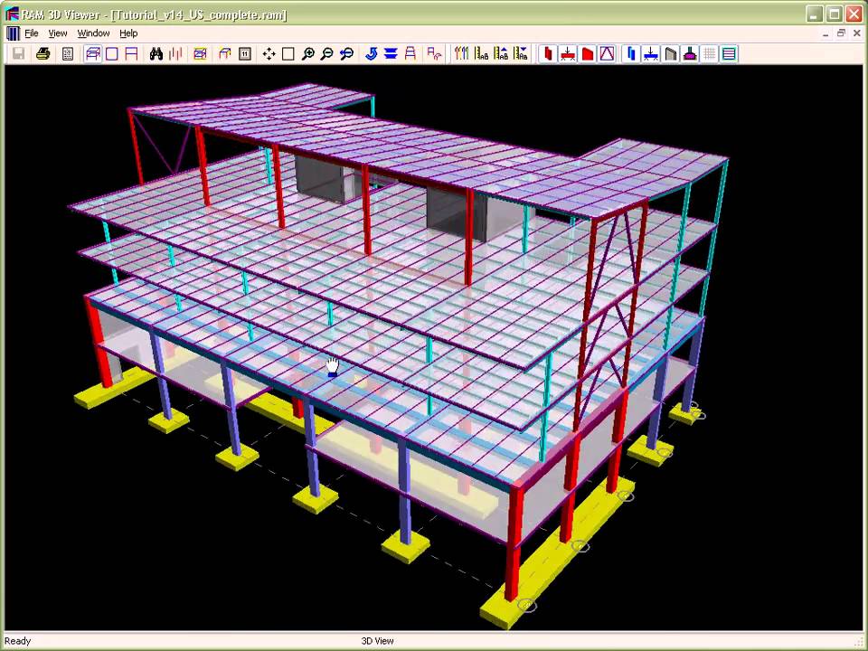Click the printer icon in toolbar
868x651 pixels.
pos(42,54)
